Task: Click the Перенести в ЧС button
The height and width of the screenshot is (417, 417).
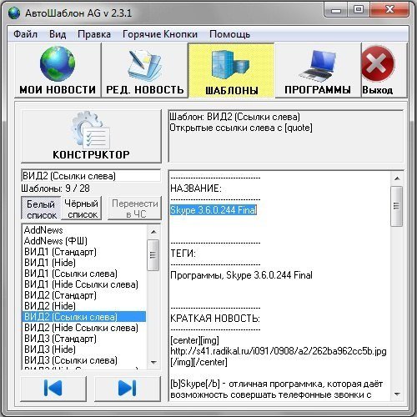Action: (135, 208)
